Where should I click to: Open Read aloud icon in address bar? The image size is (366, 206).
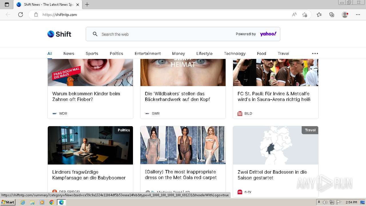[x=294, y=15]
